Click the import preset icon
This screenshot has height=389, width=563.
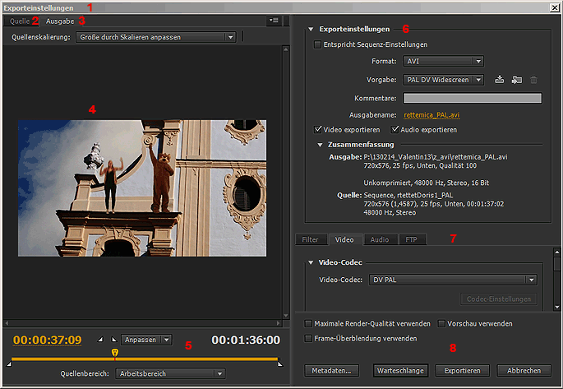516,80
